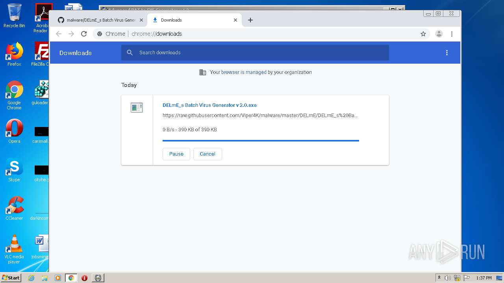Pause the current download
The height and width of the screenshot is (283, 504).
click(x=176, y=154)
